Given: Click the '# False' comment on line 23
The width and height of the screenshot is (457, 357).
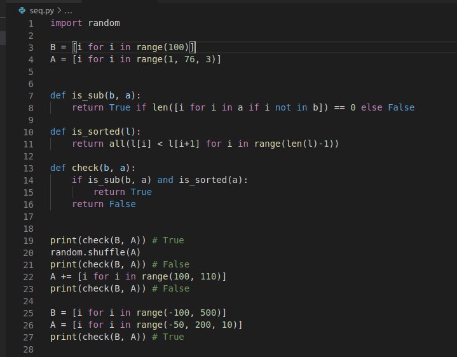Looking at the screenshot, I should point(171,289).
